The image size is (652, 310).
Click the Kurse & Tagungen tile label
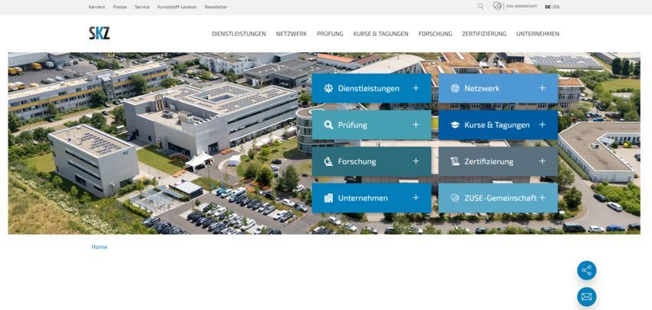pyautogui.click(x=497, y=125)
